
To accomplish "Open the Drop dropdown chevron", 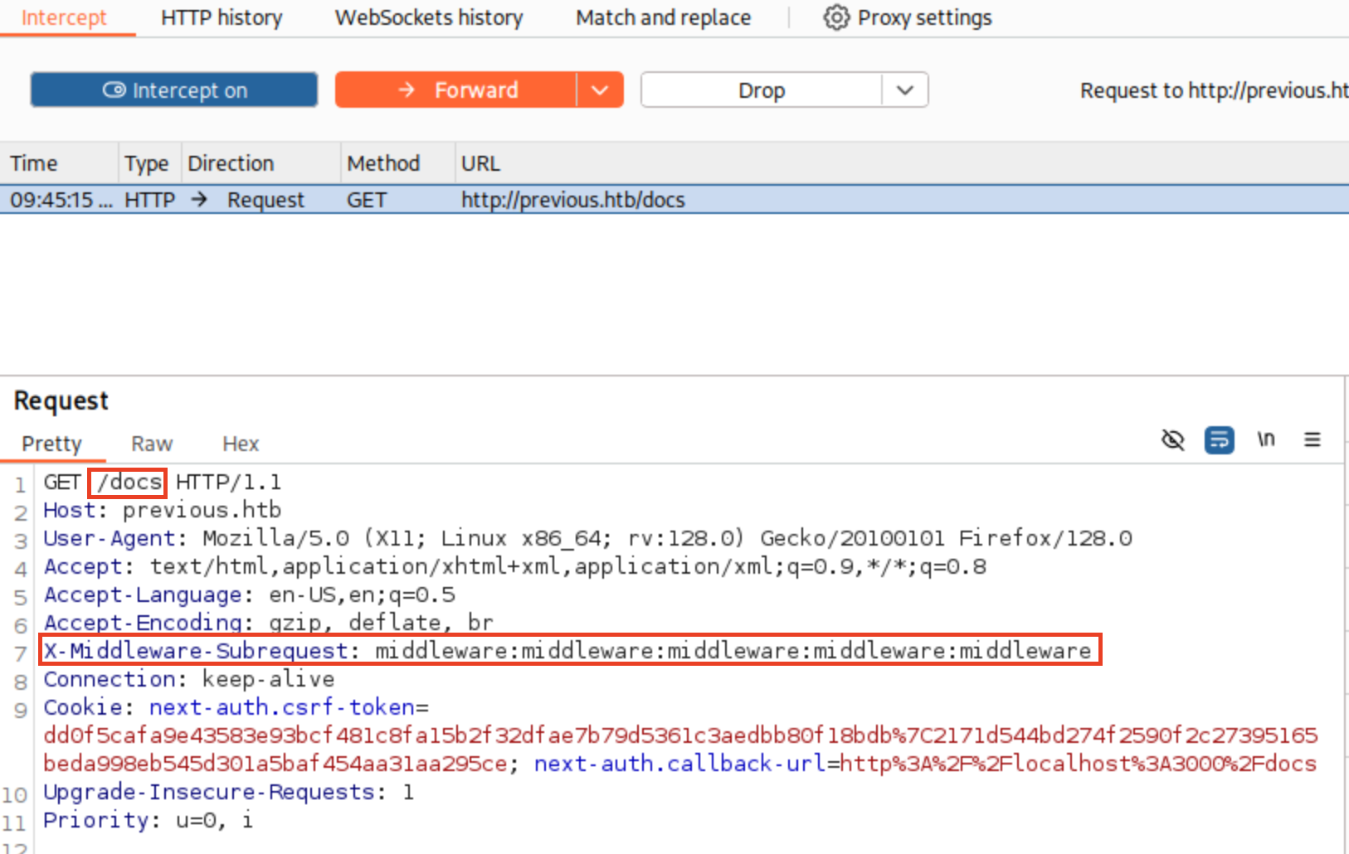I will point(905,90).
